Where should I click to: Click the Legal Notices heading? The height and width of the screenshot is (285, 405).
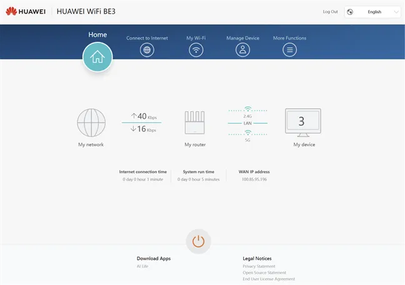257,258
